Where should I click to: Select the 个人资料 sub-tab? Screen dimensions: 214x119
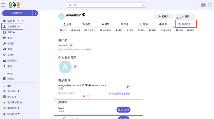click(90, 30)
